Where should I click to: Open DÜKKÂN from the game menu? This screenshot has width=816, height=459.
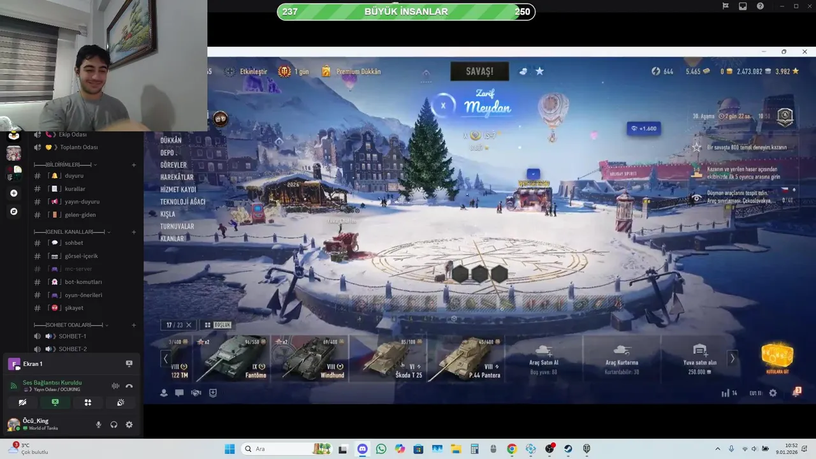[171, 140]
